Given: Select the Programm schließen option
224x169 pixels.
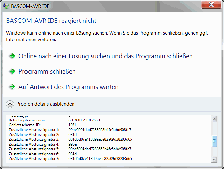Looking at the screenshot, I should pyautogui.click(x=47, y=71).
